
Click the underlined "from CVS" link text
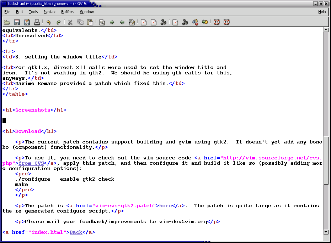(x=31, y=163)
